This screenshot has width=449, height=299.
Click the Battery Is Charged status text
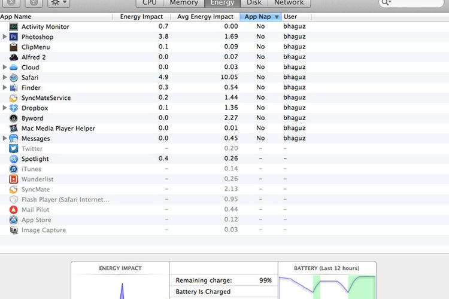point(203,292)
